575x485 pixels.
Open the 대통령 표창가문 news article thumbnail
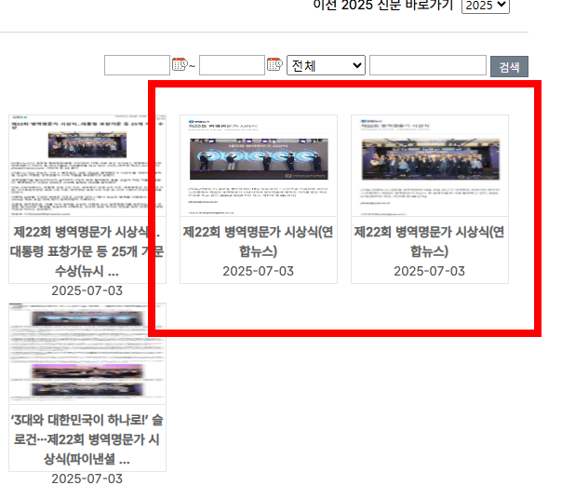87,166
